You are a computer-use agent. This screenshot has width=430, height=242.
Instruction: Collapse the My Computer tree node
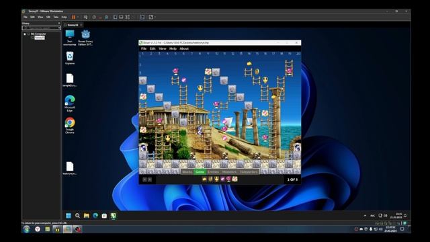click(x=25, y=34)
